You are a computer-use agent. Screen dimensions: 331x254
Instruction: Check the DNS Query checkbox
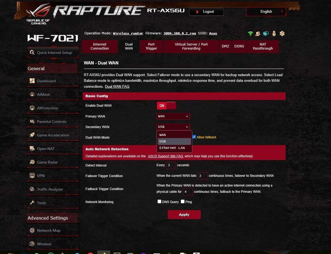click(159, 201)
